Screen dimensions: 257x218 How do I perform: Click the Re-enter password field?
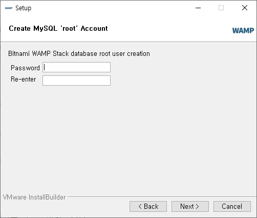point(76,81)
